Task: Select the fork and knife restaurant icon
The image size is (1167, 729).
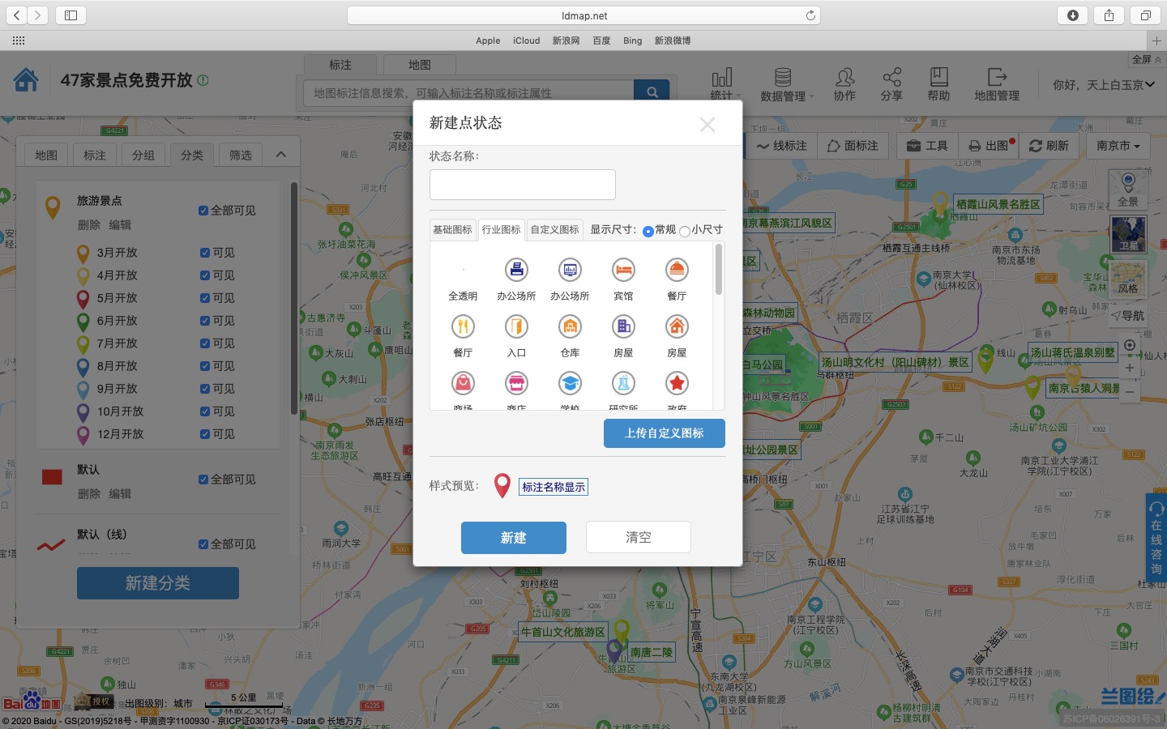Action: click(x=463, y=326)
